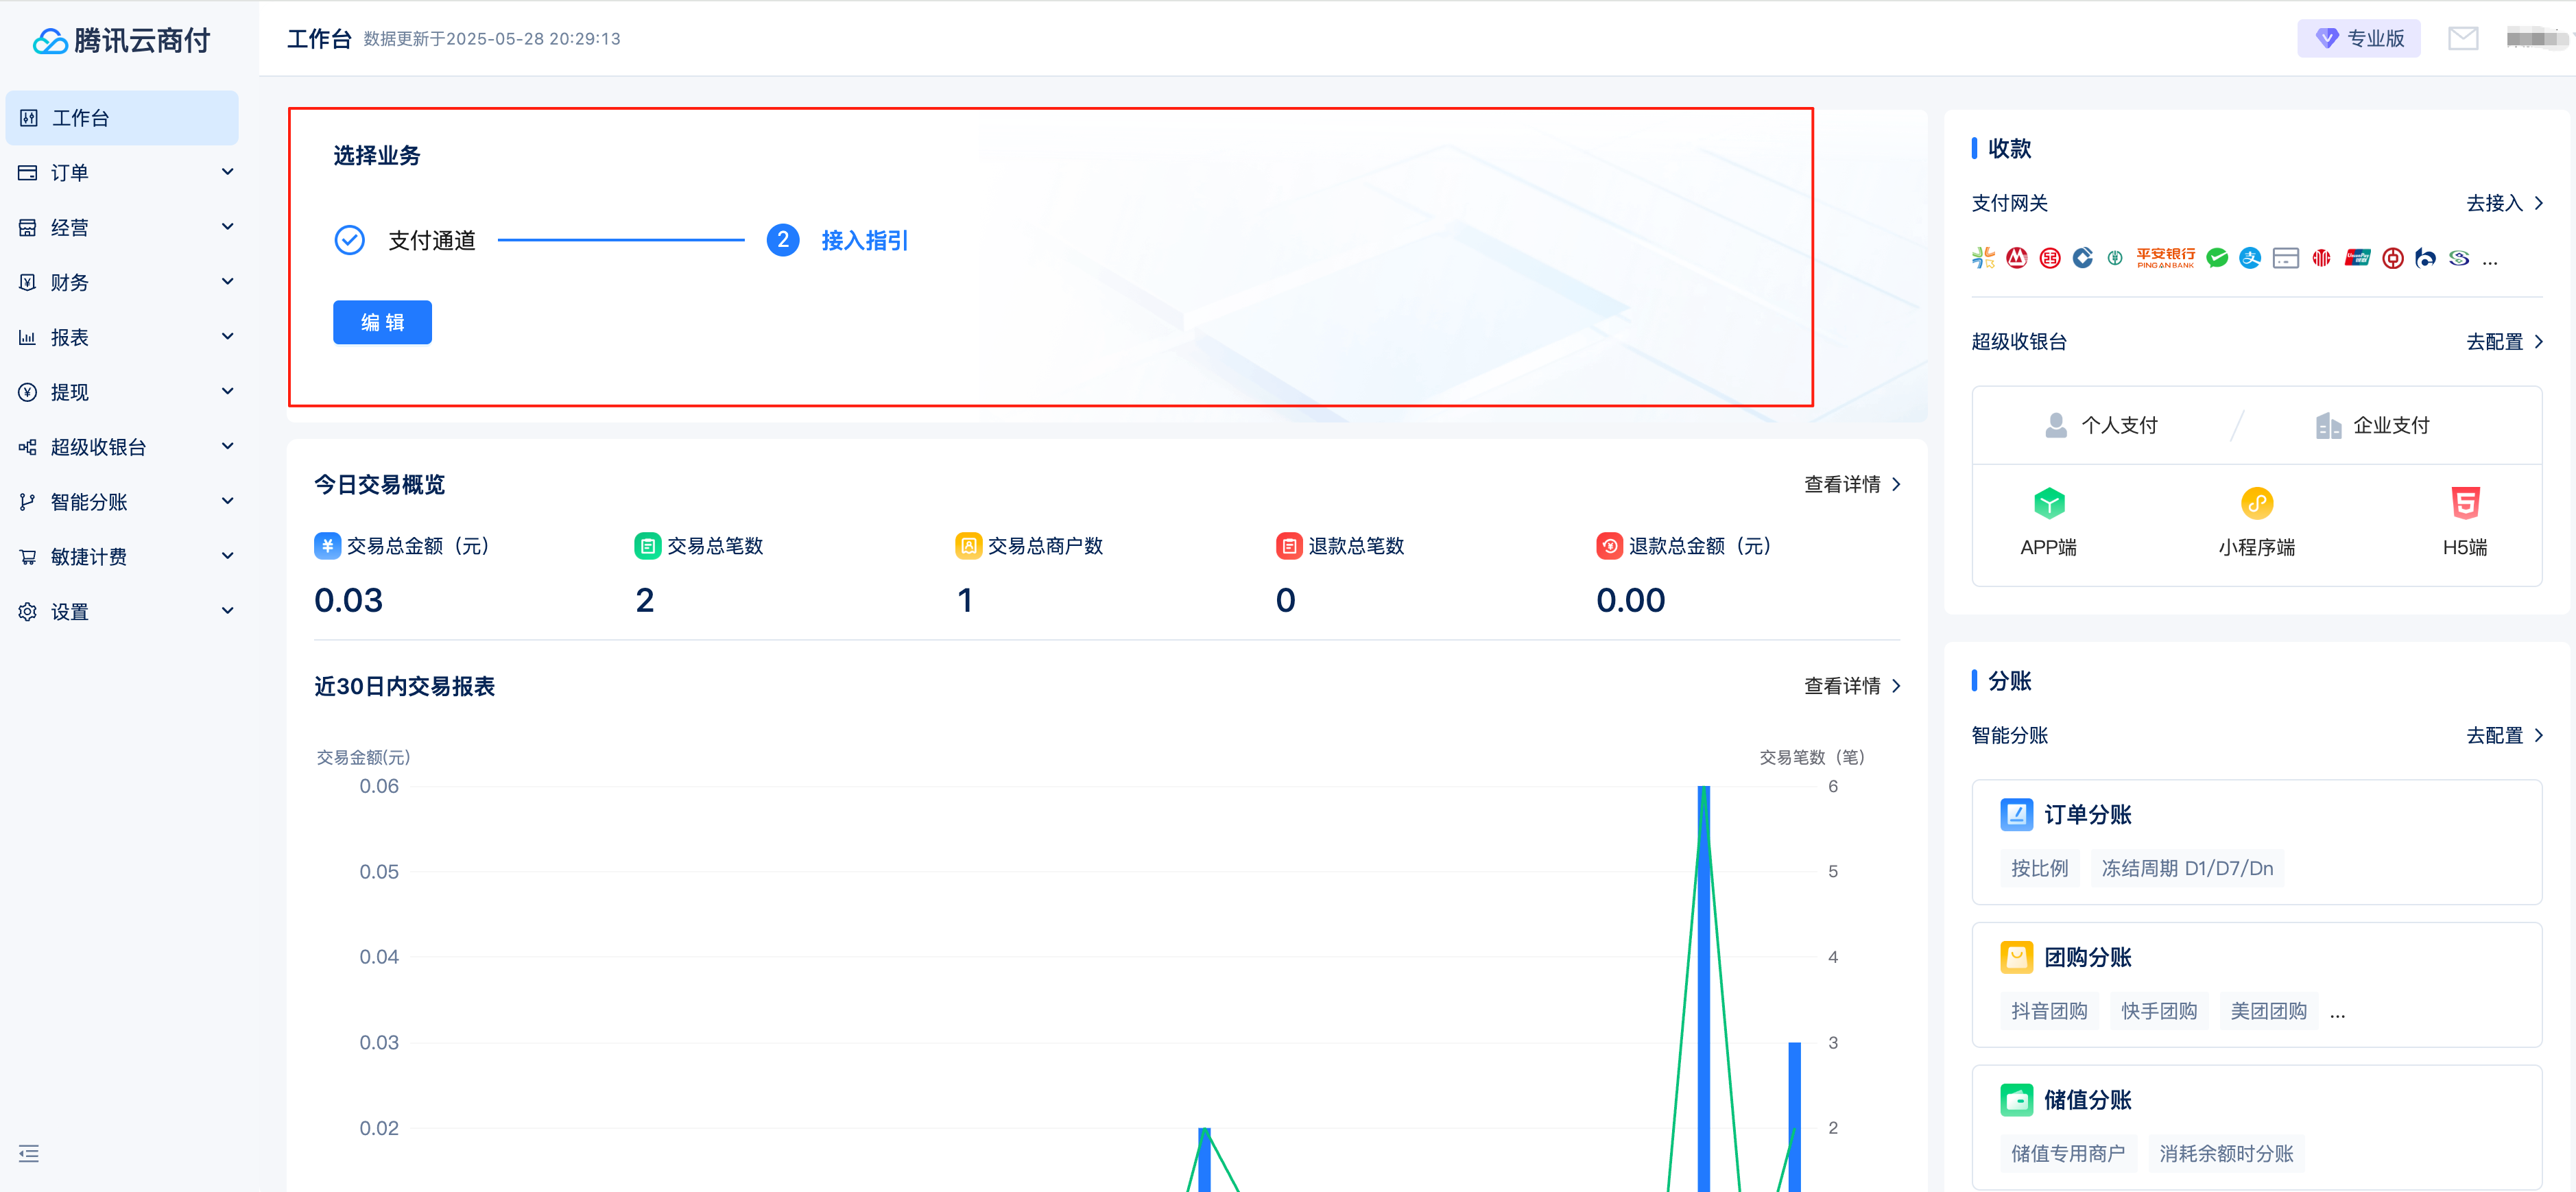The width and height of the screenshot is (2576, 1192).
Task: Click the 团购分账 yellow bag icon
Action: (x=2016, y=957)
